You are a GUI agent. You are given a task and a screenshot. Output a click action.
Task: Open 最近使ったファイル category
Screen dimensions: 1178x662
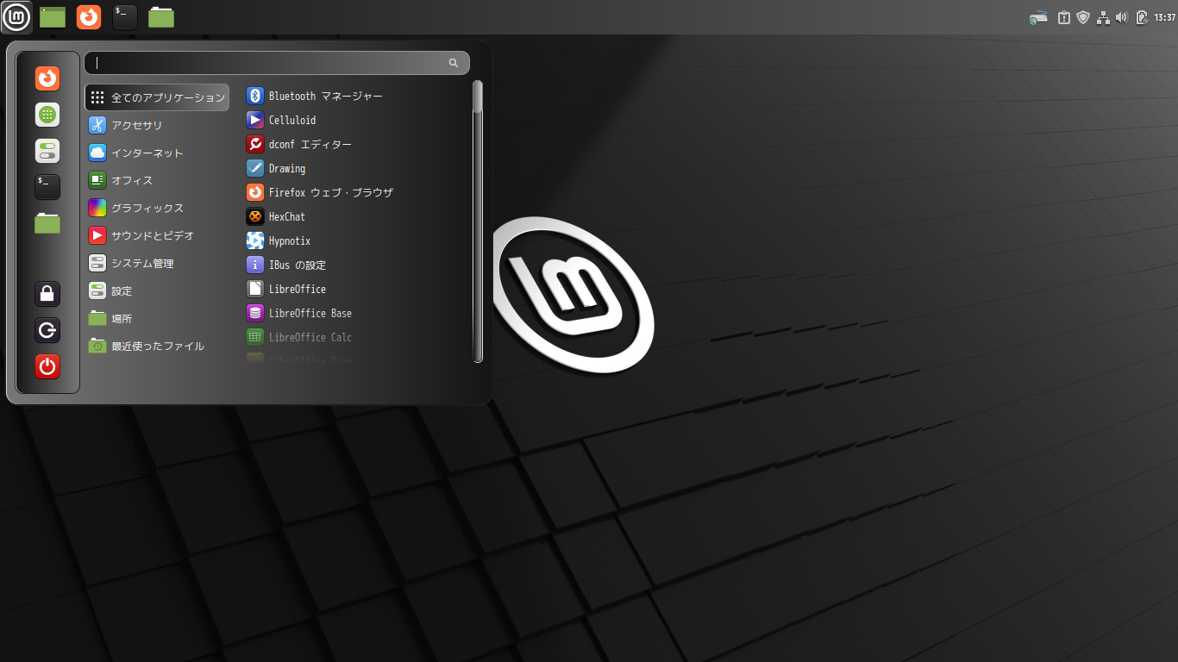tap(157, 346)
